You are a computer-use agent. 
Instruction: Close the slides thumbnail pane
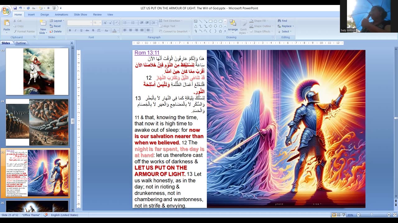click(72, 43)
